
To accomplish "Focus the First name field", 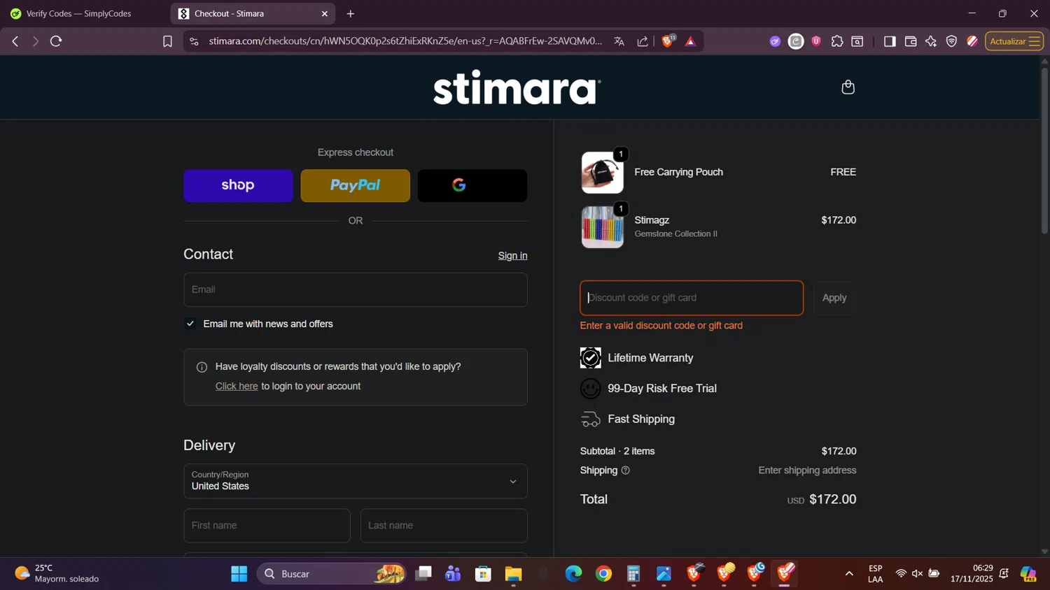I will click(x=267, y=526).
